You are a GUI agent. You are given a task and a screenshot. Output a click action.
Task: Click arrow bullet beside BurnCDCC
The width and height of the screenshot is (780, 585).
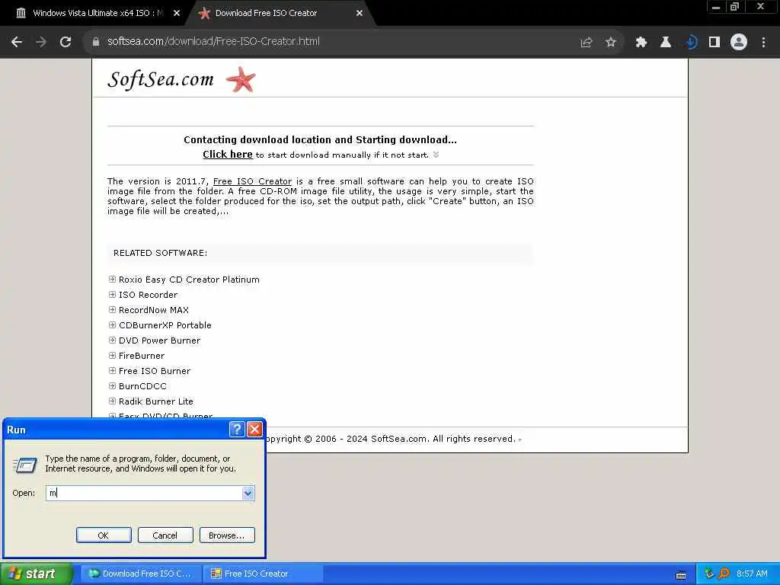(112, 385)
